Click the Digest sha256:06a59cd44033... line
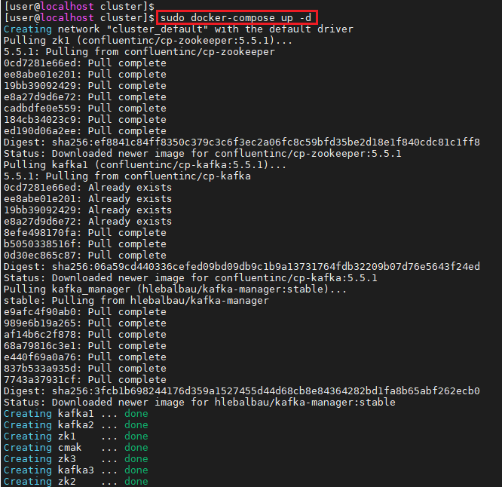This screenshot has height=487, width=502. (x=242, y=267)
